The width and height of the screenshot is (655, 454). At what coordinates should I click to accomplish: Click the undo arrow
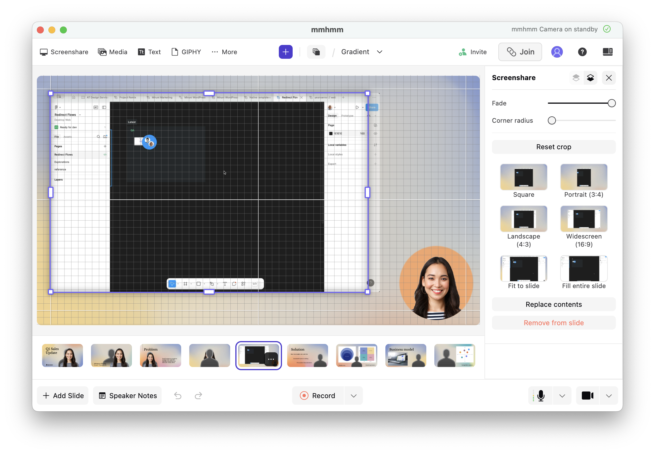178,396
